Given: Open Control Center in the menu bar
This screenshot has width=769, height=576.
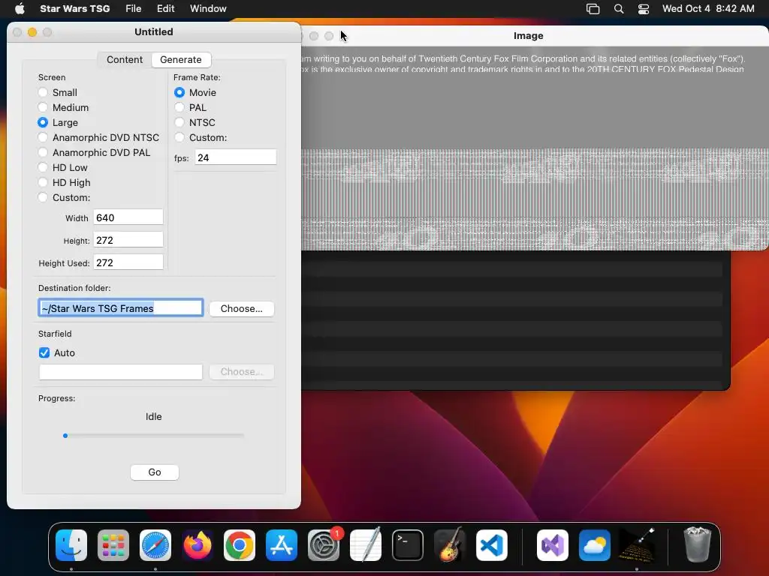Looking at the screenshot, I should point(644,9).
